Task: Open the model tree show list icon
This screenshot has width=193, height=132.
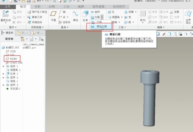Action: (x=32, y=39)
